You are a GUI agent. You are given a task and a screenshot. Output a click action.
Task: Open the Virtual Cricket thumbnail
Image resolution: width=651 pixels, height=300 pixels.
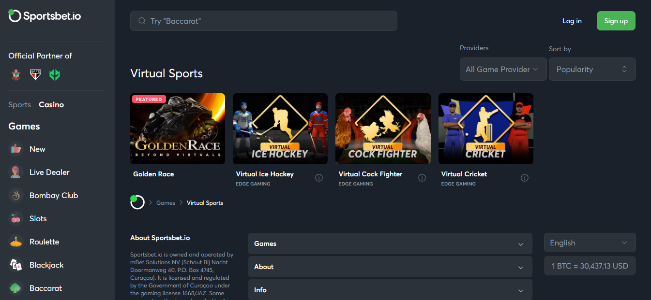point(486,129)
